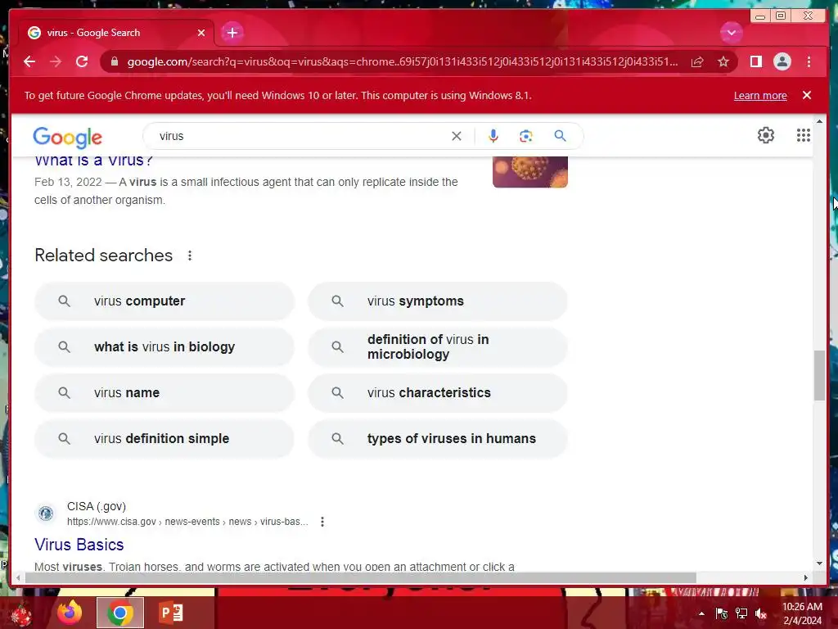Click the cisa.gov URL breadcrumb

pos(187,522)
